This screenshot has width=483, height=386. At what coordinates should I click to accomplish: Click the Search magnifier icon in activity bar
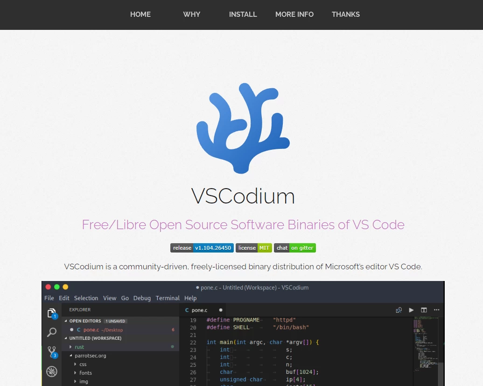coord(52,332)
